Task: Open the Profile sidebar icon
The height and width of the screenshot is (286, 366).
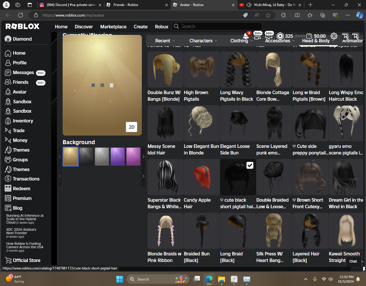Action: (8, 63)
